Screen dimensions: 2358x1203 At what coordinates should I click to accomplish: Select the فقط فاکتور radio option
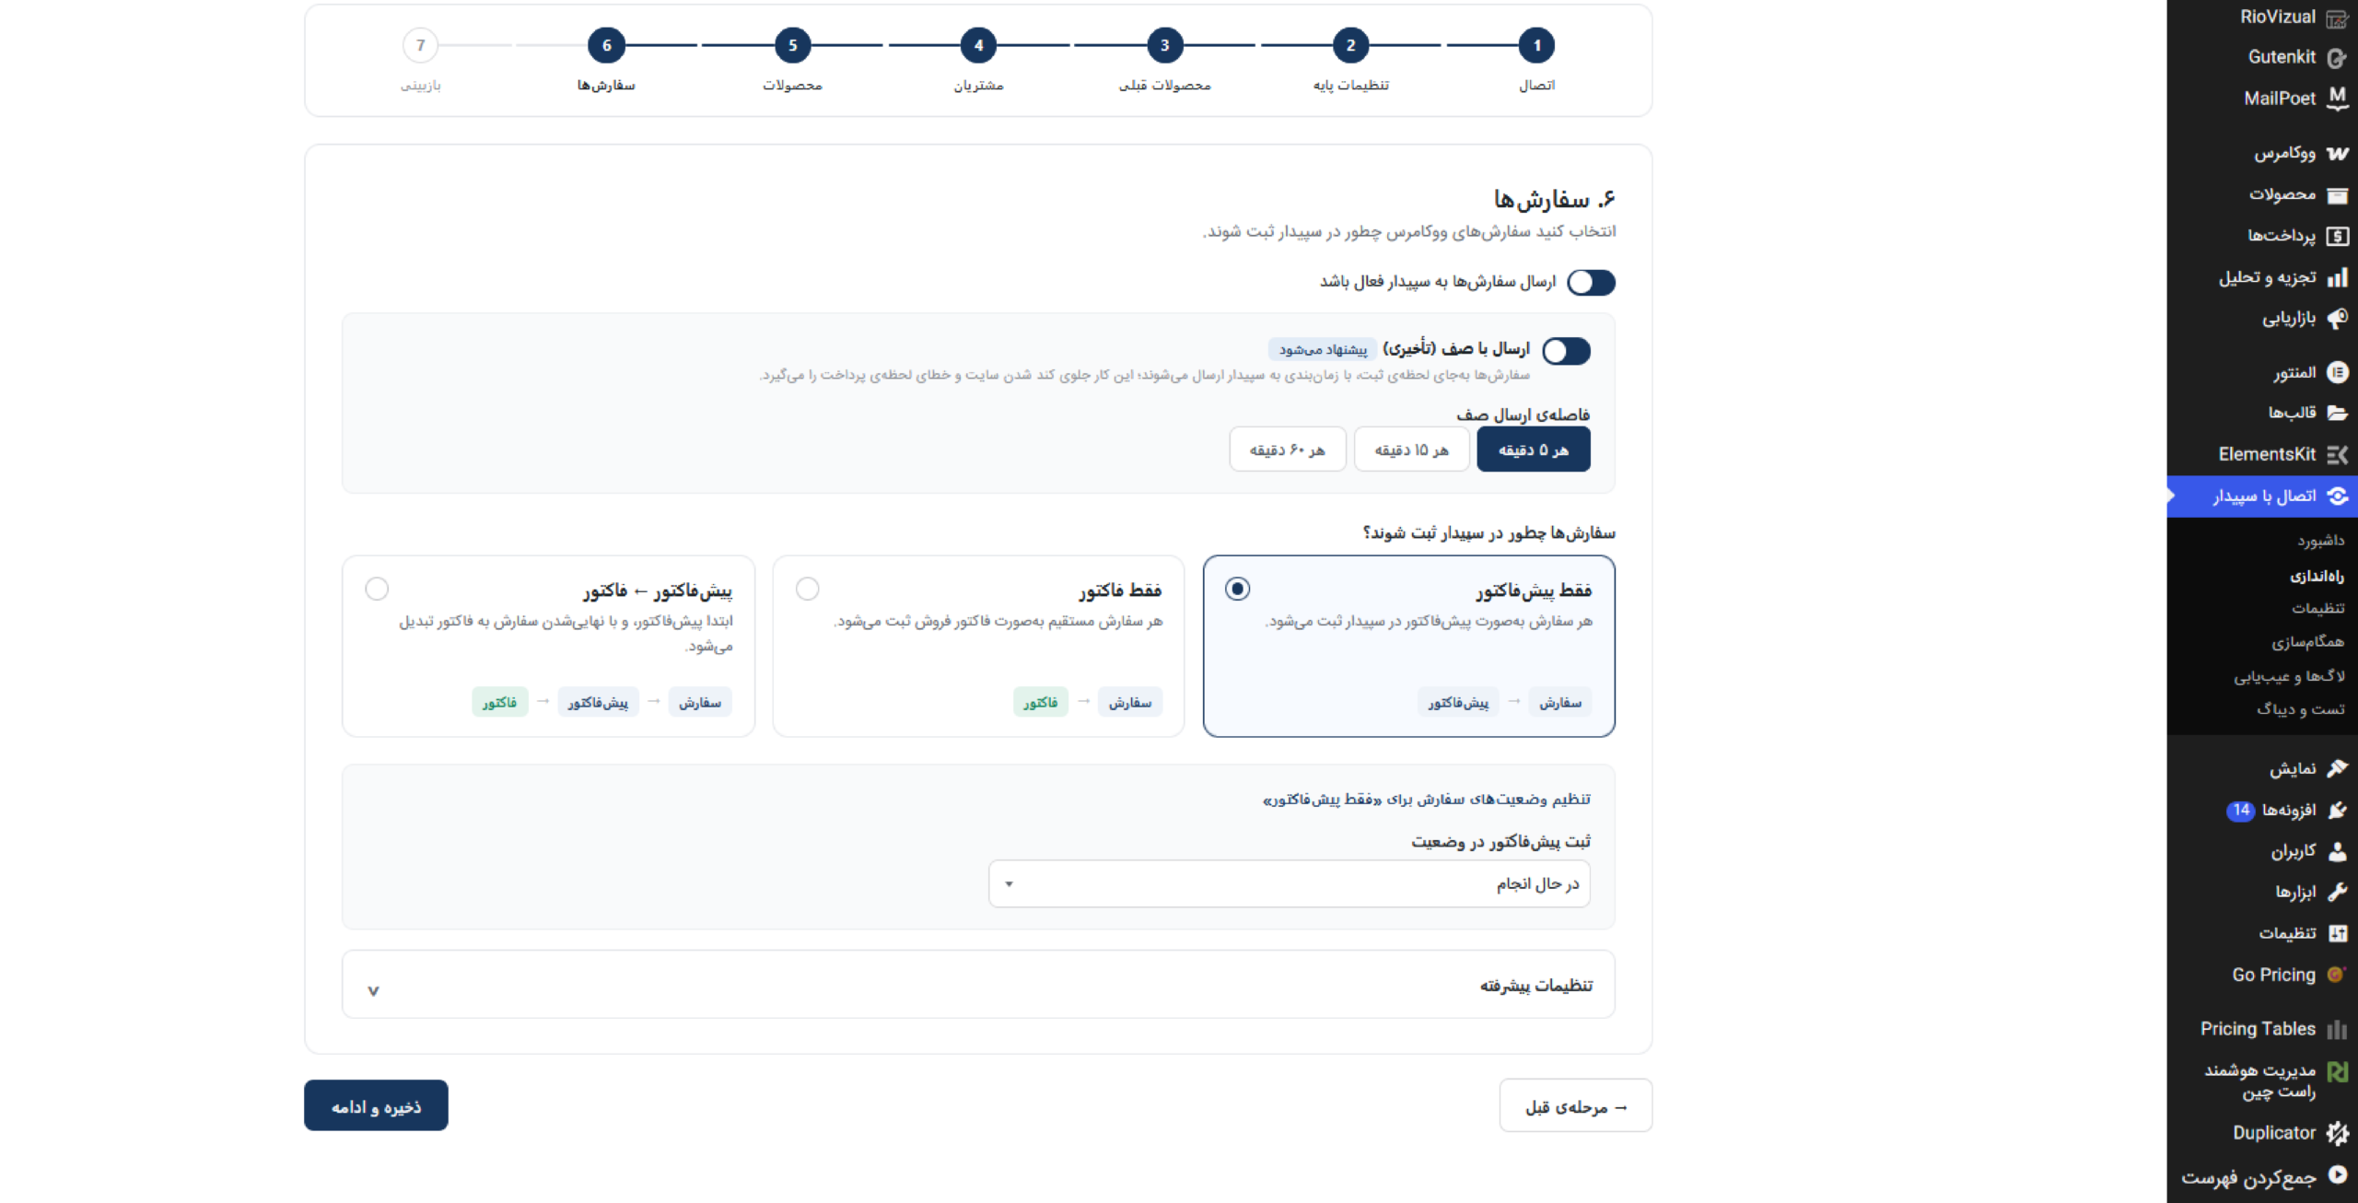pyautogui.click(x=807, y=589)
